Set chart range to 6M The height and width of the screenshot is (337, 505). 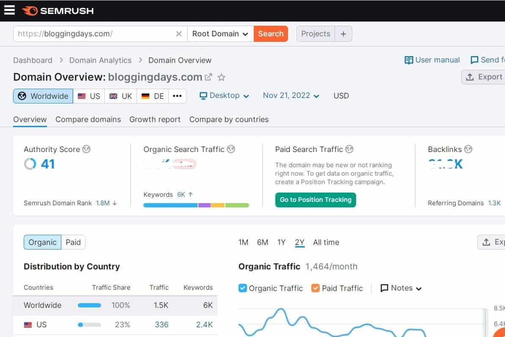[263, 242]
